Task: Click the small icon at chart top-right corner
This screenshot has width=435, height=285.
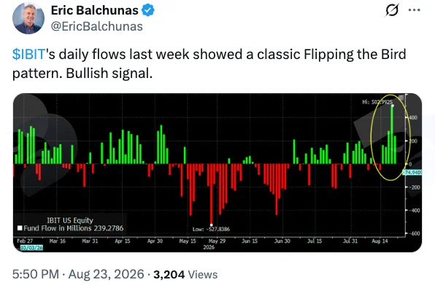Action: [x=401, y=97]
